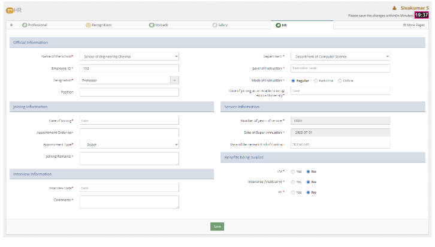
Task: Click the Professional tab icon
Action: coord(25,25)
